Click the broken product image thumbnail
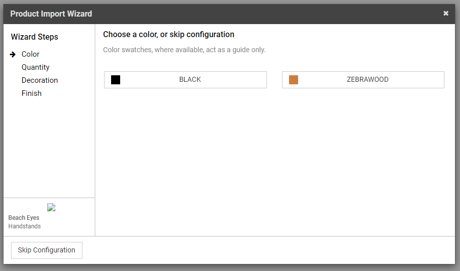Viewport: 460px width, 271px height. click(51, 207)
